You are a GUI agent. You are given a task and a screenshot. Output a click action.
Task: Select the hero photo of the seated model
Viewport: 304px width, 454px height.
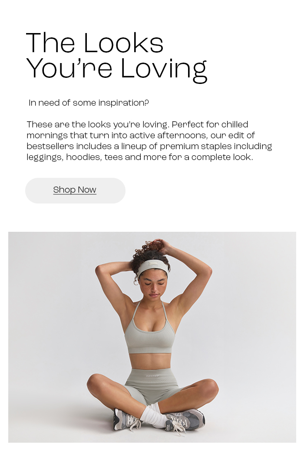point(152,337)
